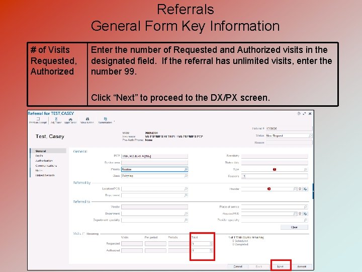Image resolution: width=362 pixels, height=272 pixels.
Task: Click the expand window arrows icon
Action: pyautogui.click(x=304, y=113)
